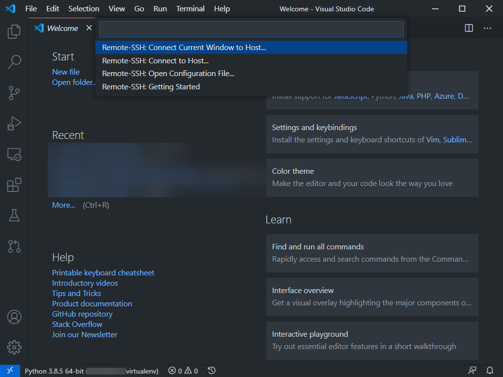Open the Selection menu
The width and height of the screenshot is (503, 377).
pyautogui.click(x=84, y=9)
